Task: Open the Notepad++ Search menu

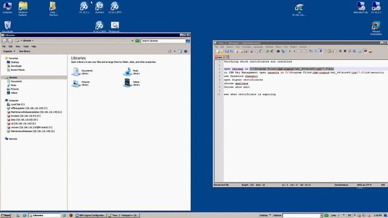Action: click(x=230, y=47)
